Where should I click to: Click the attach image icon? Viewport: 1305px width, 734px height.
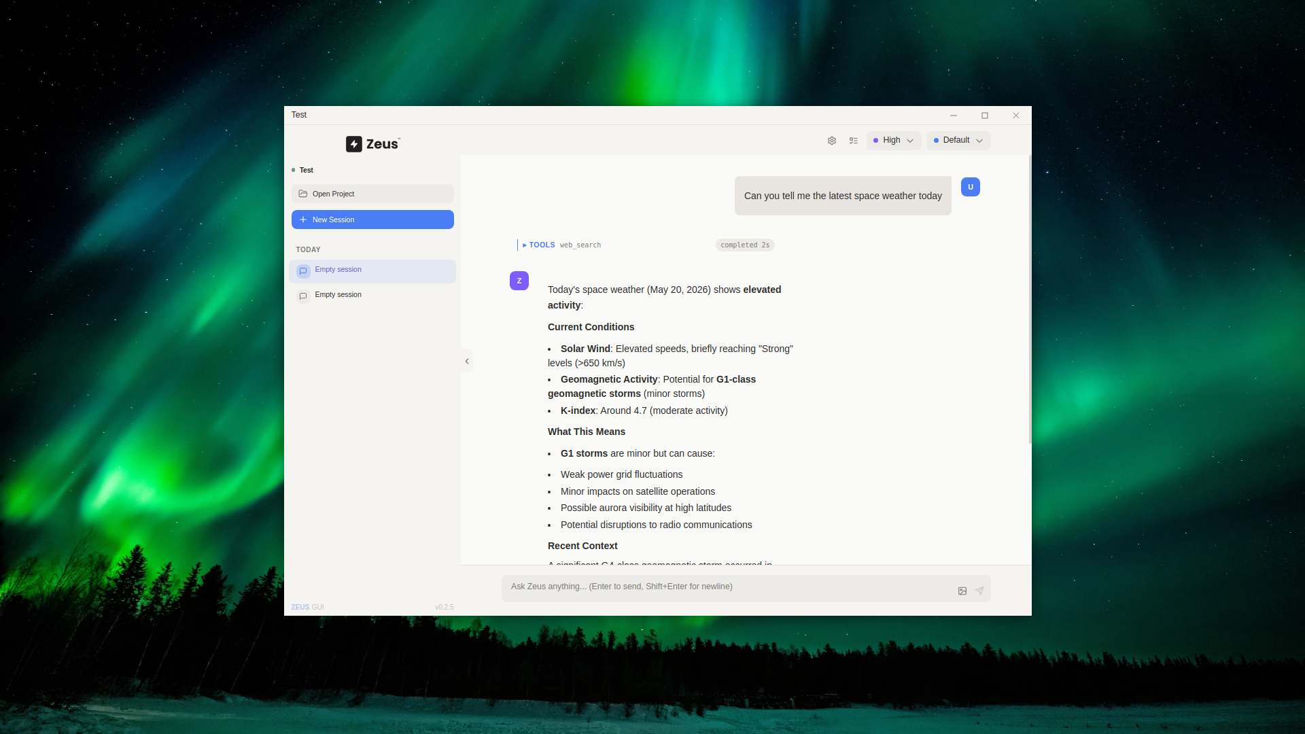point(962,591)
